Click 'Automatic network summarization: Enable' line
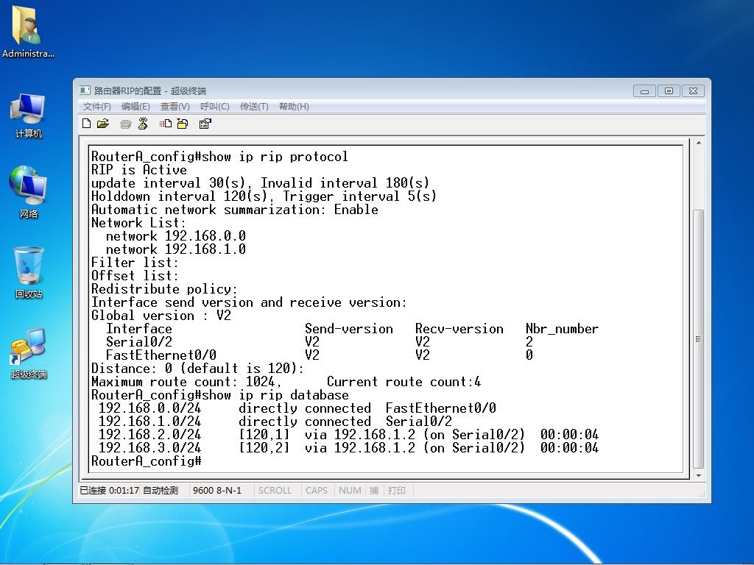 pos(235,210)
